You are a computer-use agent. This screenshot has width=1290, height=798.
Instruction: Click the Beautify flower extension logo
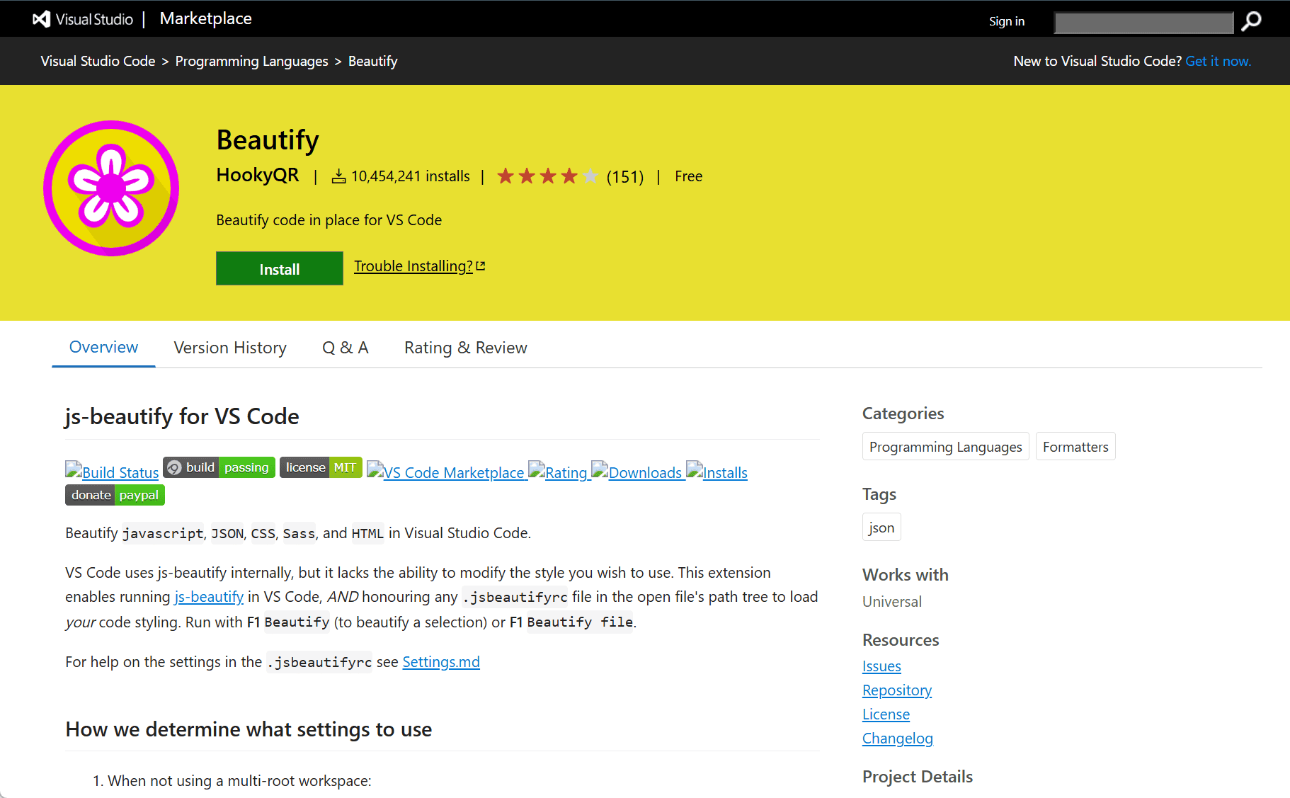(111, 188)
